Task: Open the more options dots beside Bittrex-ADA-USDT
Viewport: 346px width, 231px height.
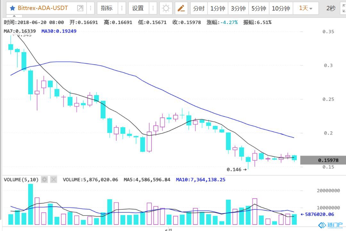Action: [x=90, y=8]
